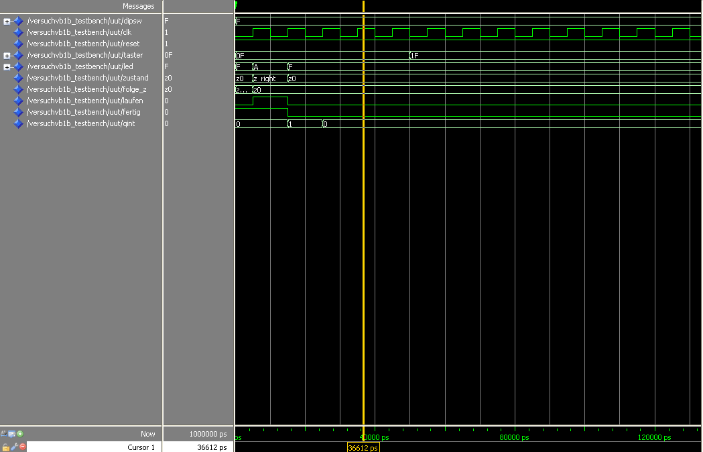Select the /versuchvb1b_testbench/uut/zustand signal name
Image resolution: width=703 pixels, height=452 pixels.
87,78
